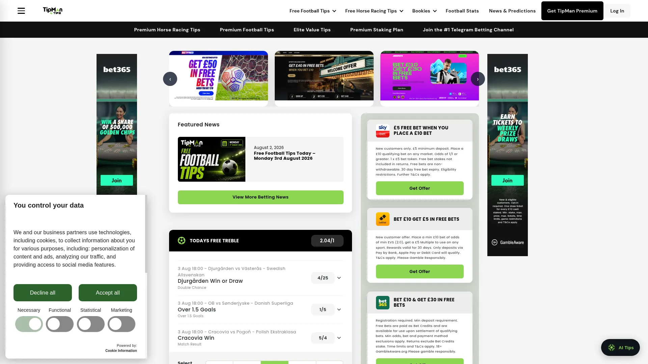The image size is (648, 364).
Task: Open Elite Value Tips
Action: click(312, 30)
